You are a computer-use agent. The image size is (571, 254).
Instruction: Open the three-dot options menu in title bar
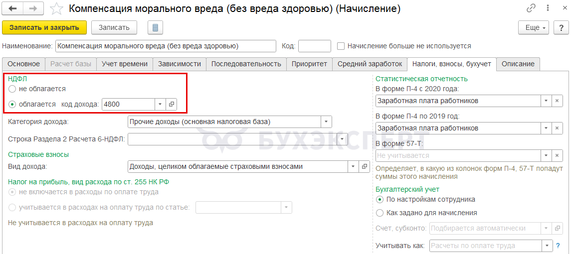pyautogui.click(x=548, y=9)
